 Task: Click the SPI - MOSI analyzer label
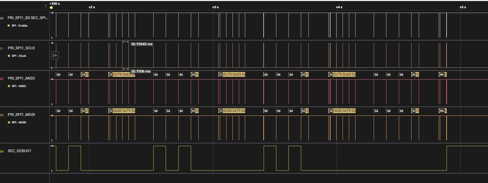click(x=19, y=123)
